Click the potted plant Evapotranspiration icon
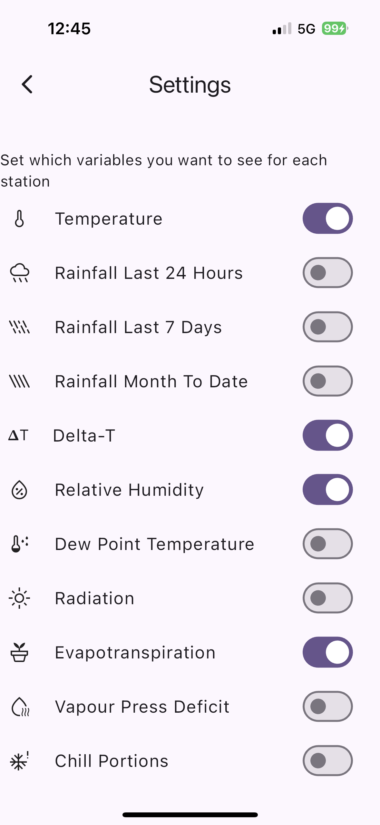The image size is (380, 825). [19, 652]
